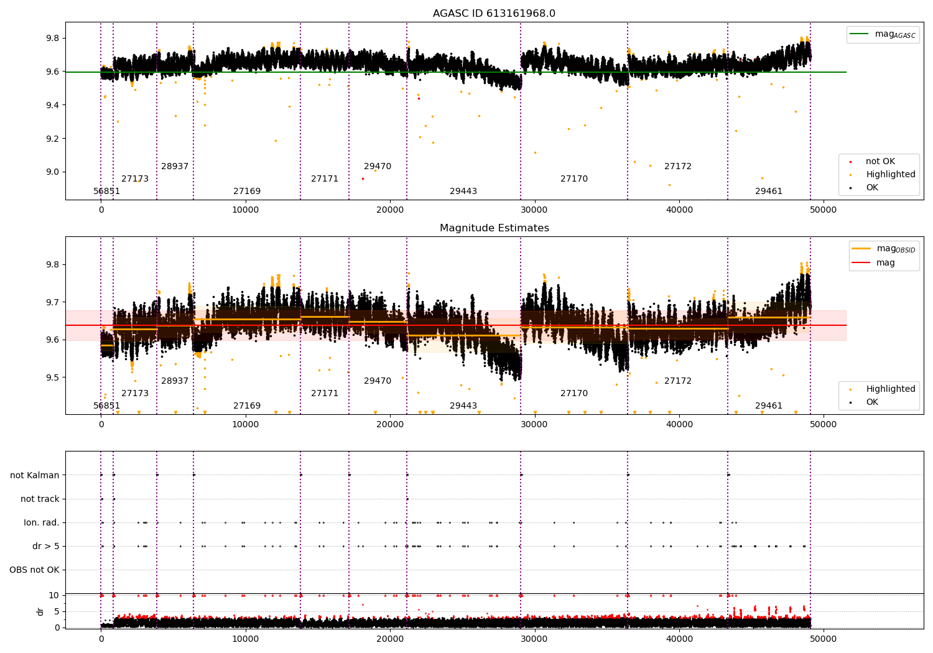This screenshot has height=653, width=933.
Task: Click obsid label 29461 in top plot
Action: [x=769, y=192]
